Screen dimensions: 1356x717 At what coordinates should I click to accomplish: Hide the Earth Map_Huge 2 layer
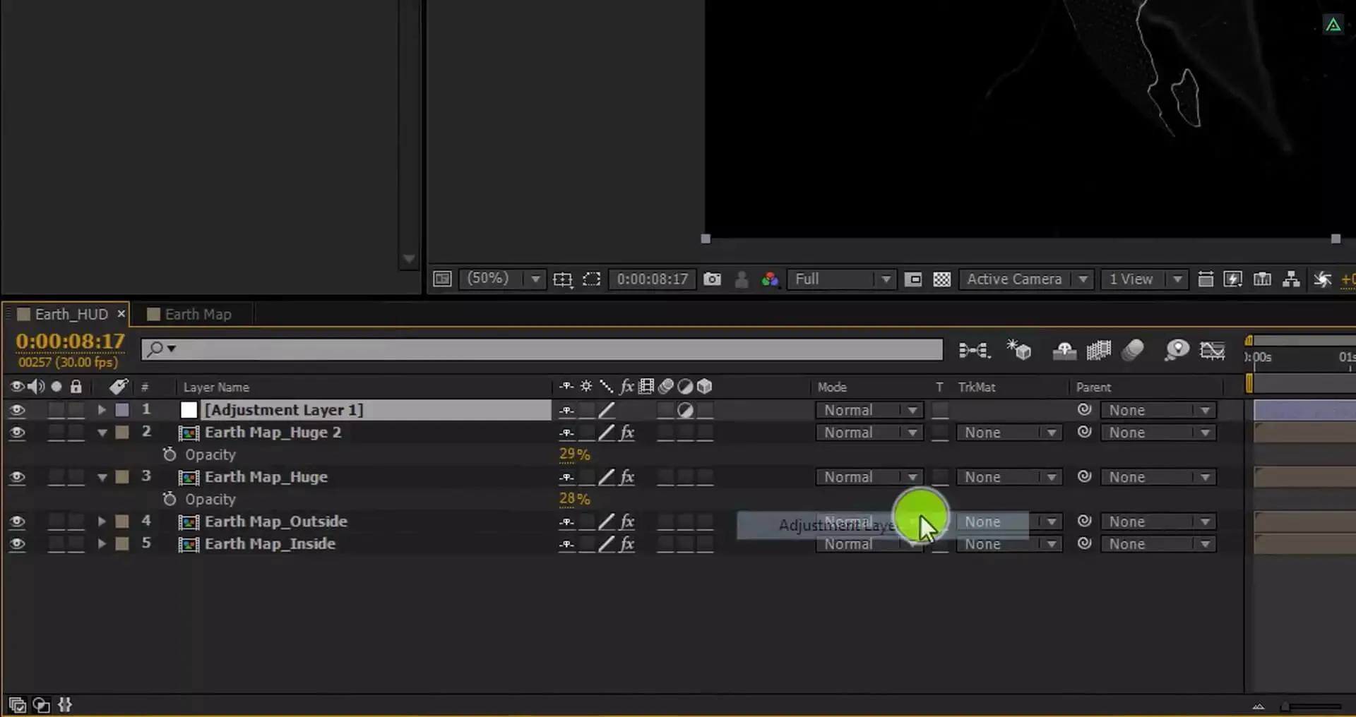17,433
